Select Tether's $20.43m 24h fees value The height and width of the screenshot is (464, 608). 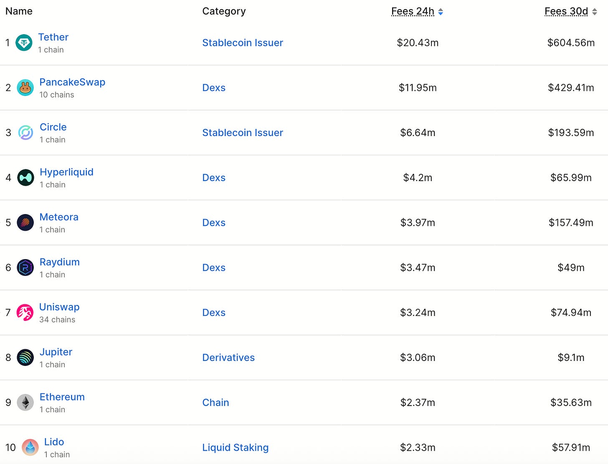[418, 43]
